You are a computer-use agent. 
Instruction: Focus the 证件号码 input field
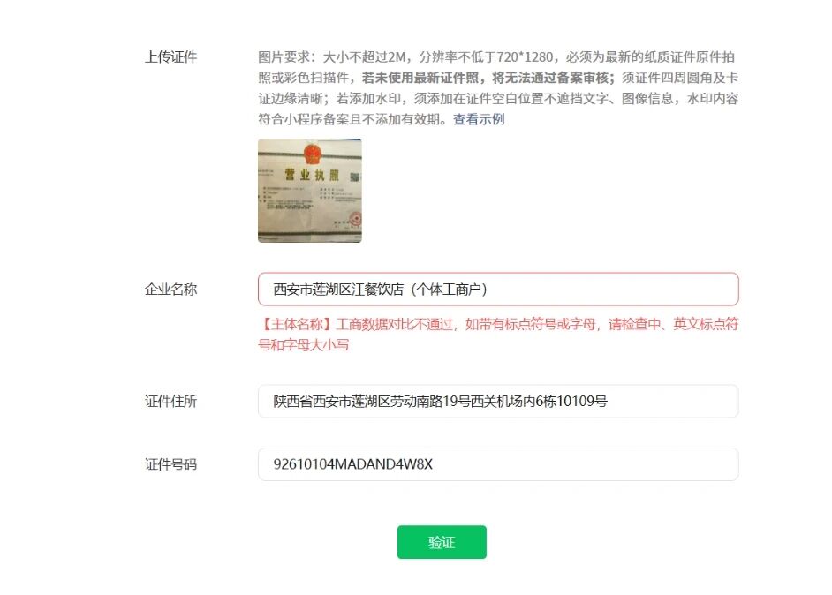(x=498, y=464)
